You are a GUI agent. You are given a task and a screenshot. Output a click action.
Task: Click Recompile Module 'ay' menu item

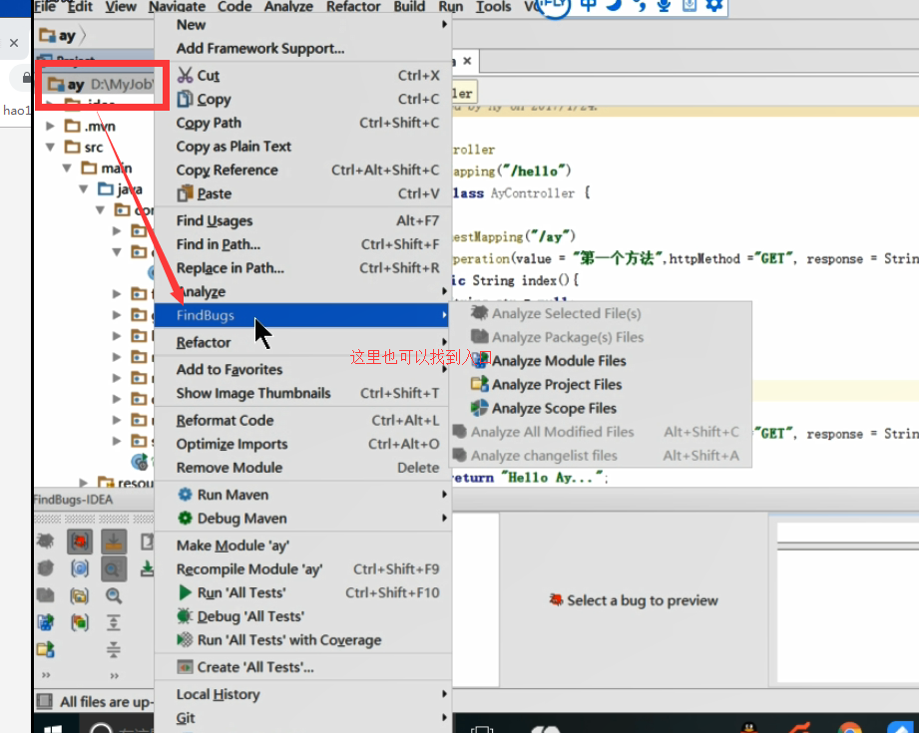302,568
